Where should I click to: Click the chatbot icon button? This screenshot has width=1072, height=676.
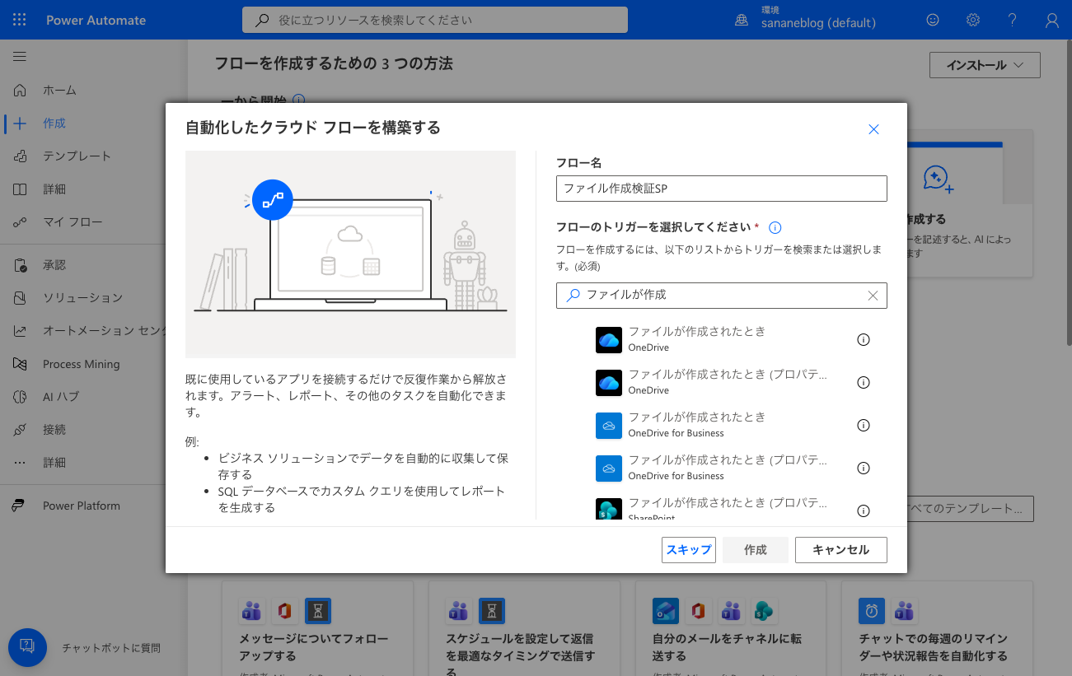tap(27, 647)
